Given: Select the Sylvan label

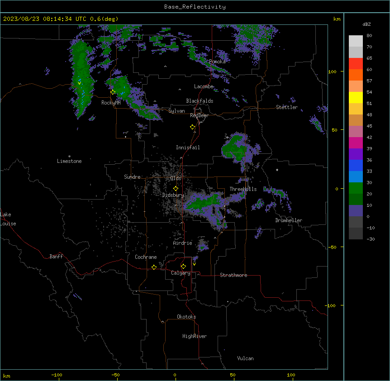Looking at the screenshot, I should [x=176, y=111].
